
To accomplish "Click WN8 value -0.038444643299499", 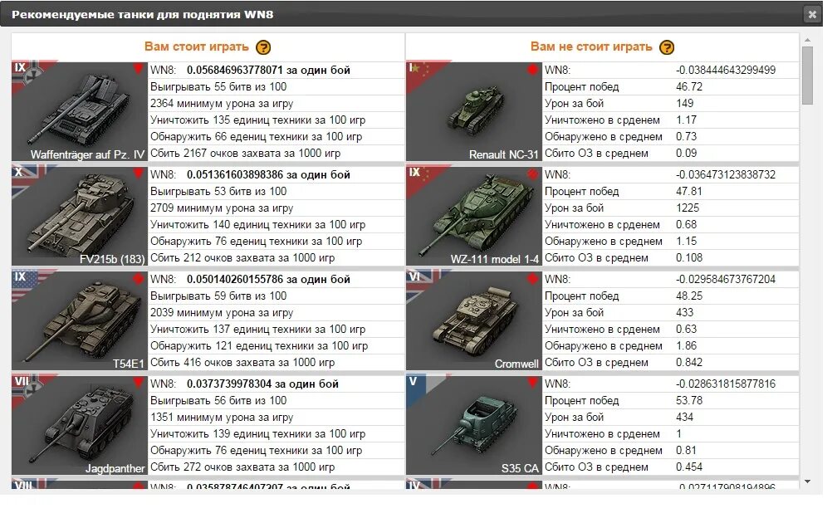I will [x=726, y=70].
